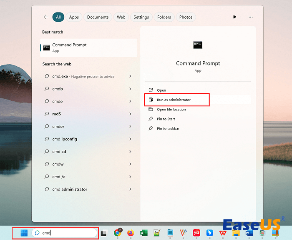292x240 pixels.
Task: Click the play arrow next to filter tabs
Action: [x=234, y=17]
